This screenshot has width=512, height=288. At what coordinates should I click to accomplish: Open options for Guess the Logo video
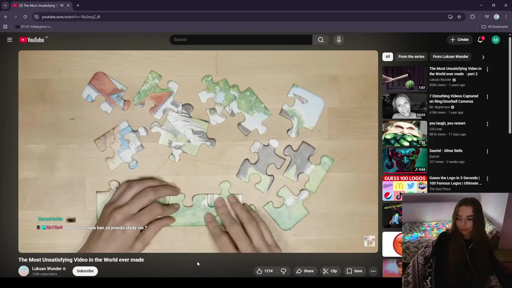[487, 178]
